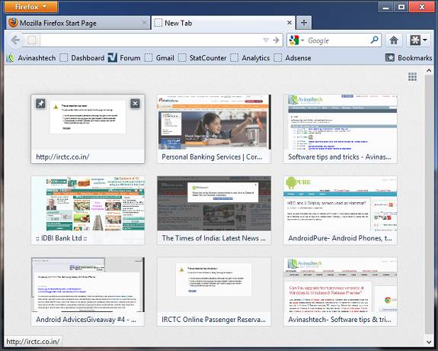Select the New Tab tab

(x=223, y=23)
